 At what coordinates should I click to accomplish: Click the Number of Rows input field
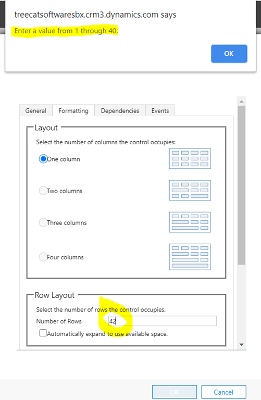[162, 321]
